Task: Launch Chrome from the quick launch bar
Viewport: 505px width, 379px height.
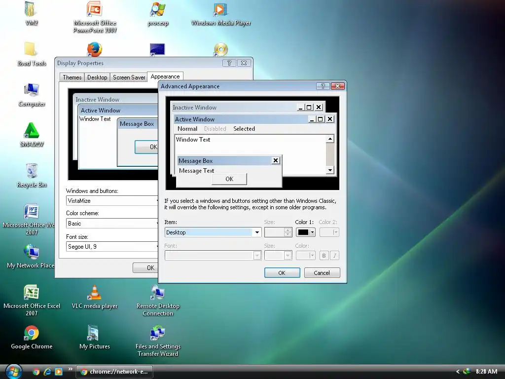Action: click(36, 372)
